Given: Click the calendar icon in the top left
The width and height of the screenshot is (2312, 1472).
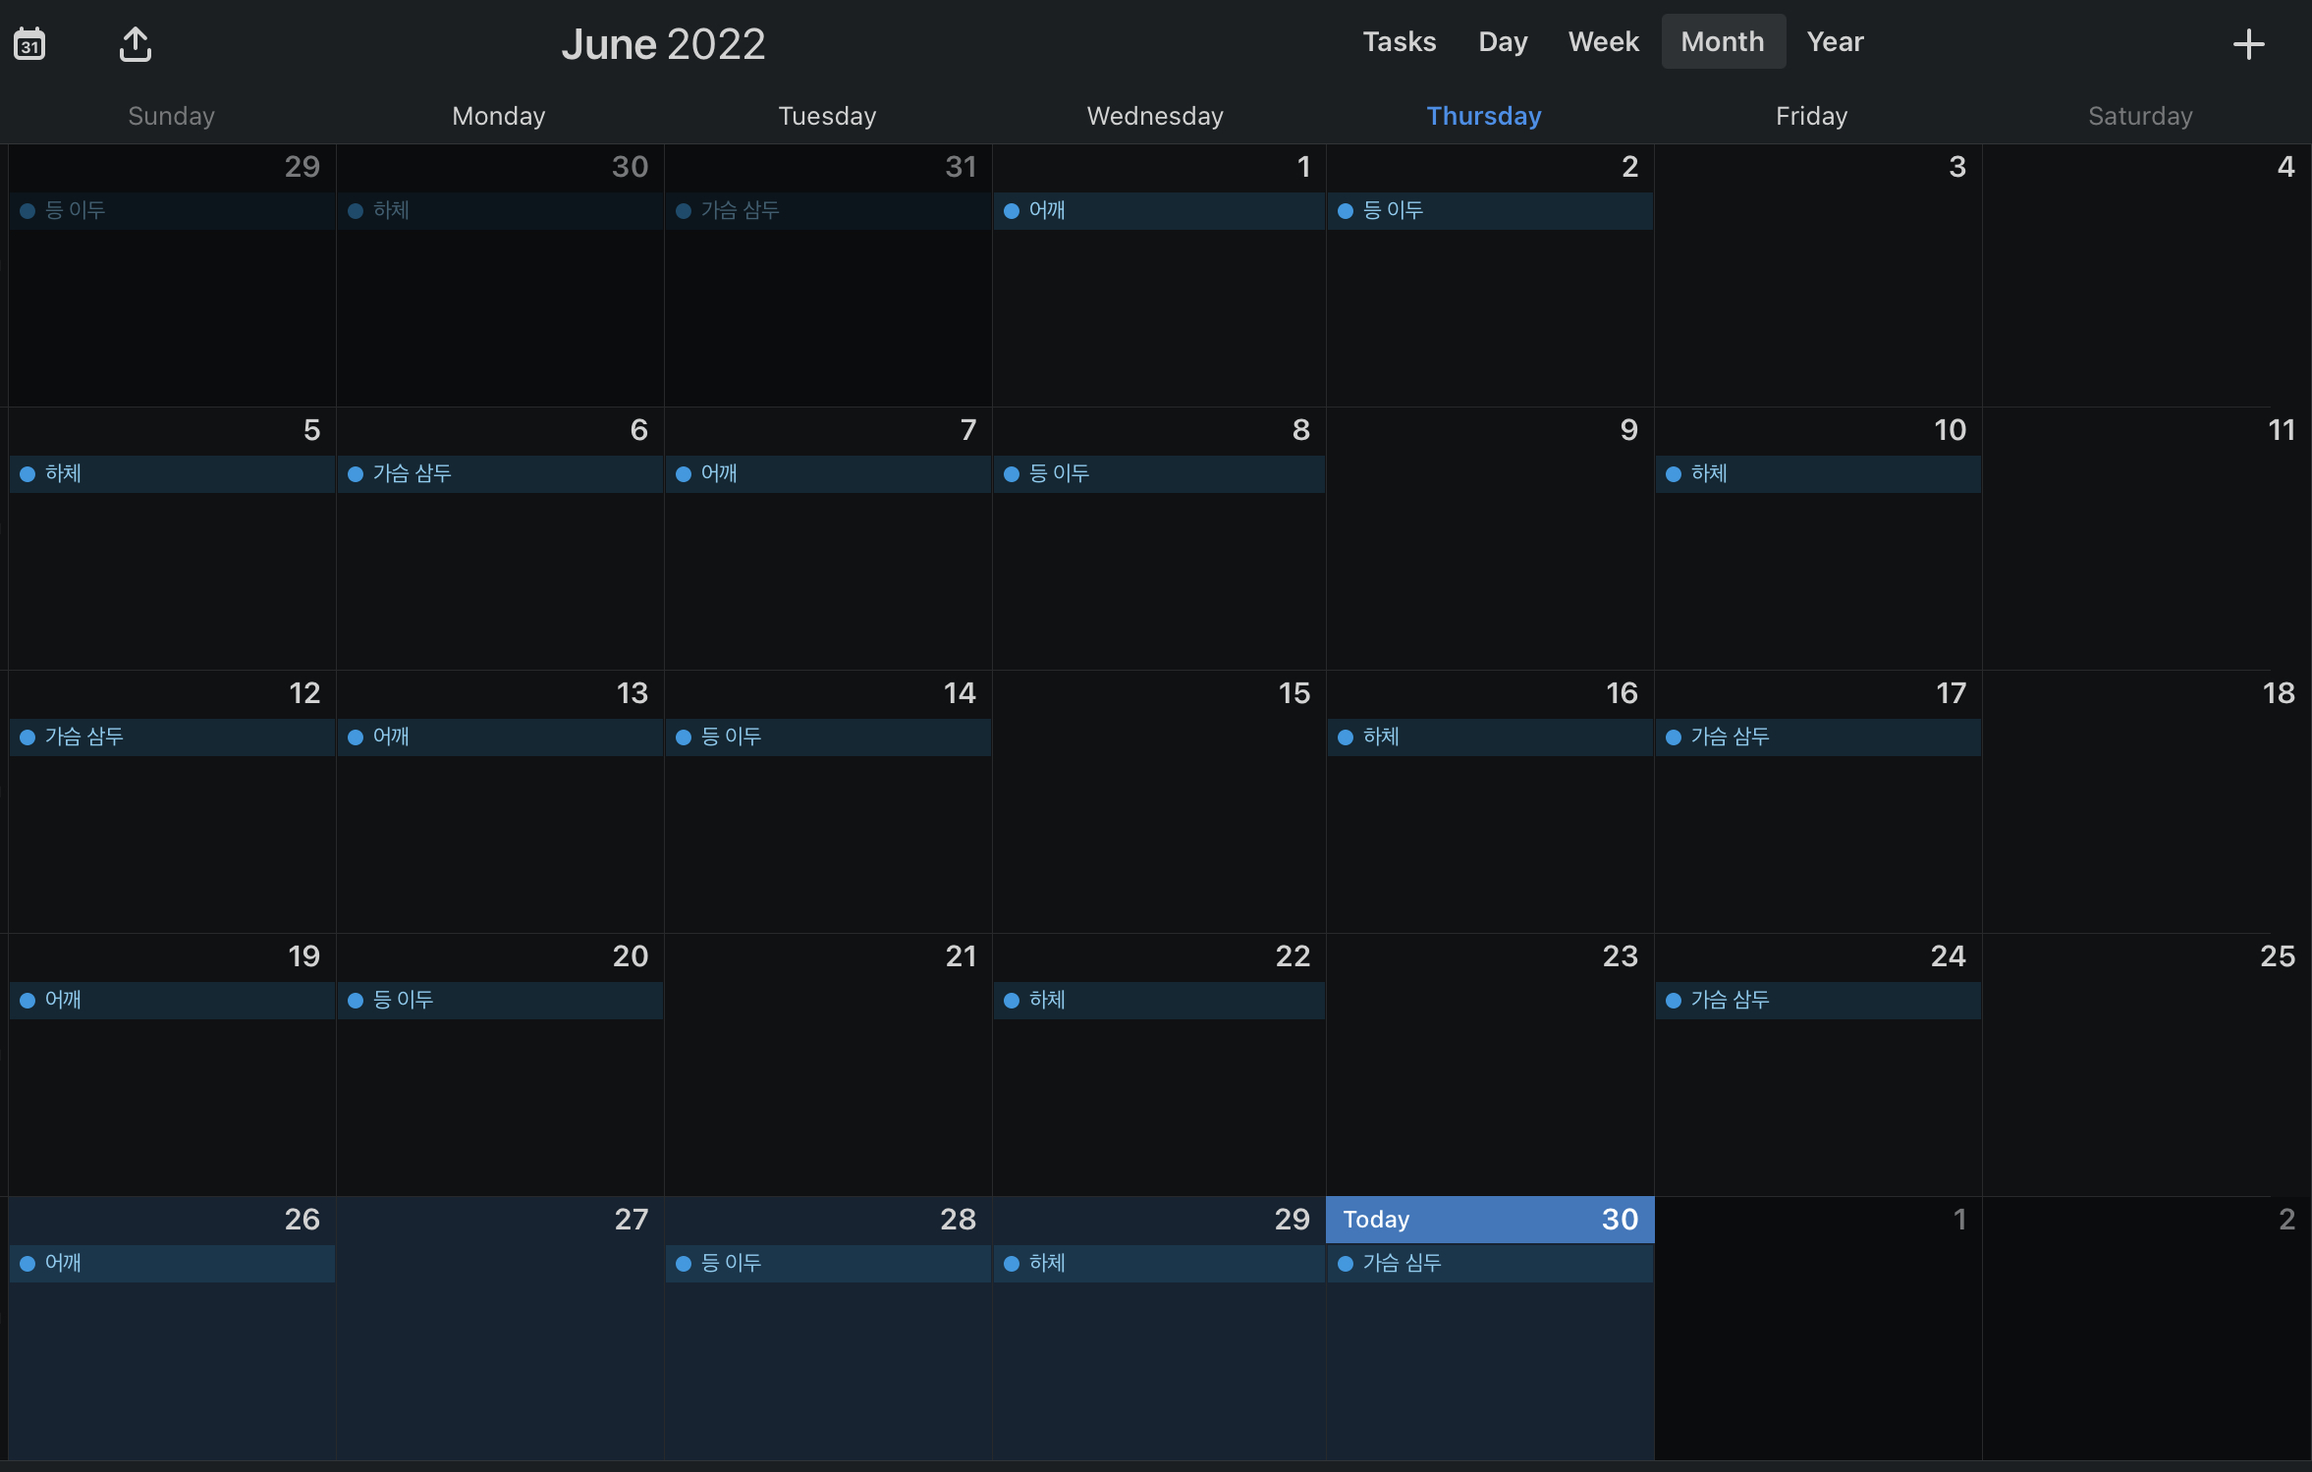Looking at the screenshot, I should click(29, 44).
